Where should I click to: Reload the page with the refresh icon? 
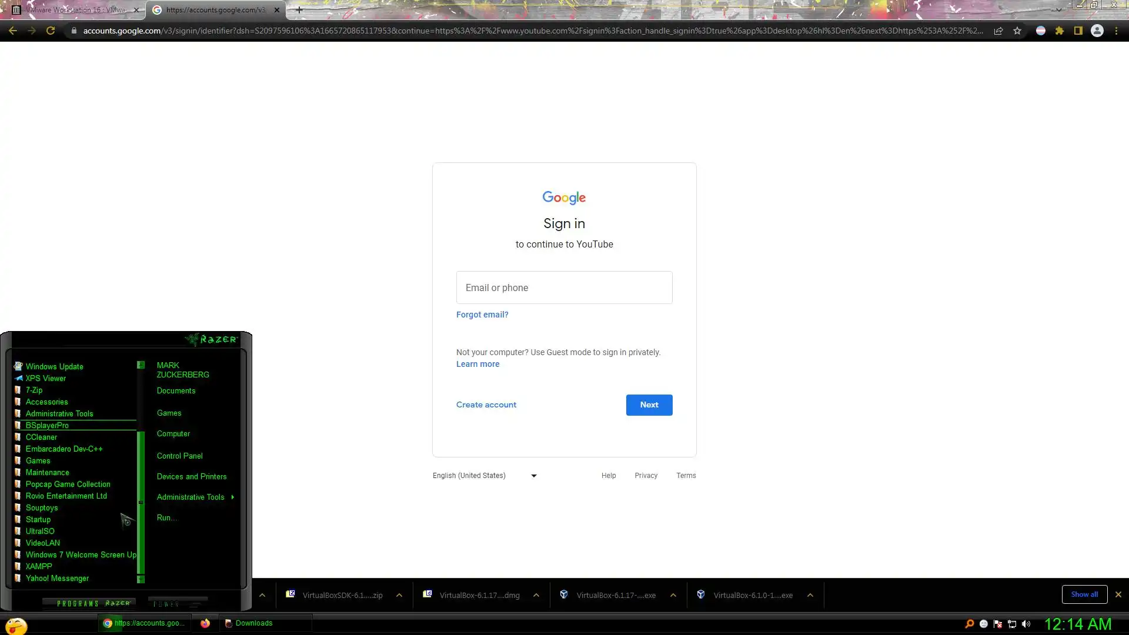coord(51,31)
